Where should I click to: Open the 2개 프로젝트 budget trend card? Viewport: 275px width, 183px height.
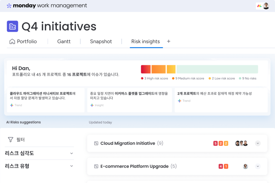coord(221,99)
